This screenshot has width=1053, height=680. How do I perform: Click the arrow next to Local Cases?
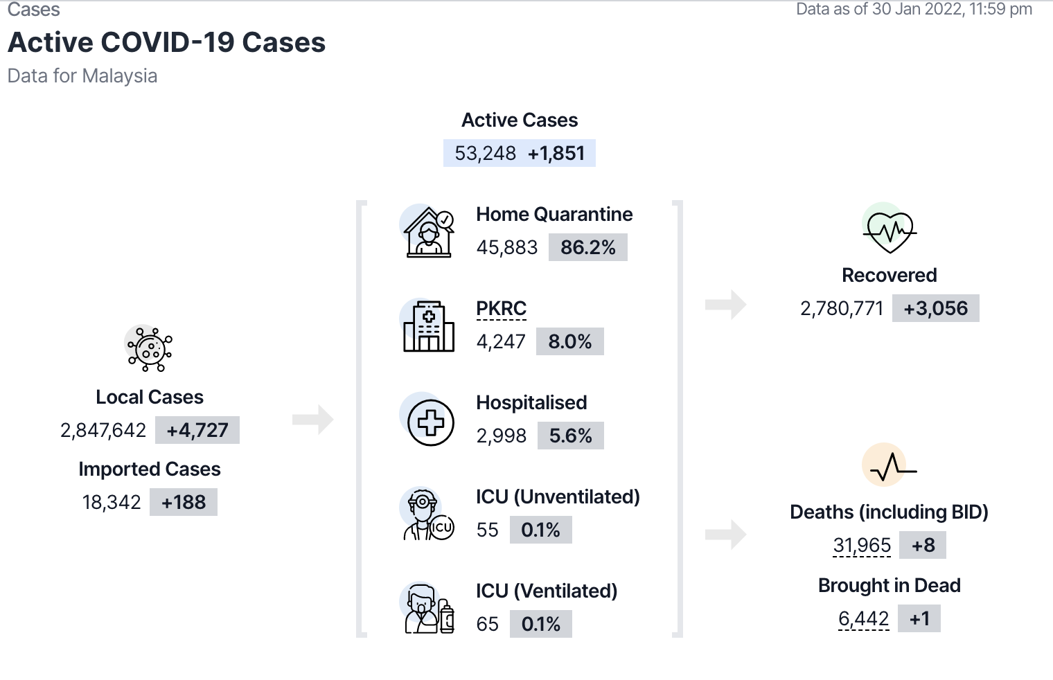[313, 420]
